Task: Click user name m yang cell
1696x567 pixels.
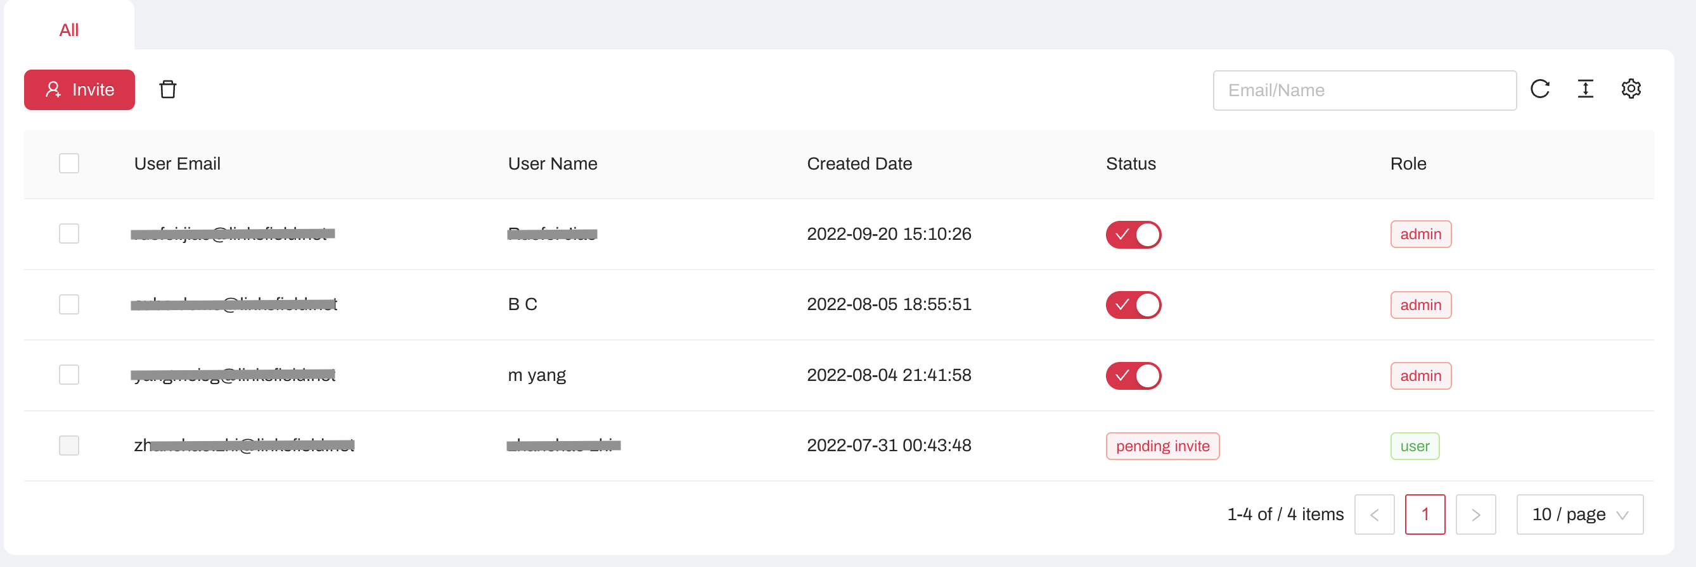Action: click(x=537, y=375)
